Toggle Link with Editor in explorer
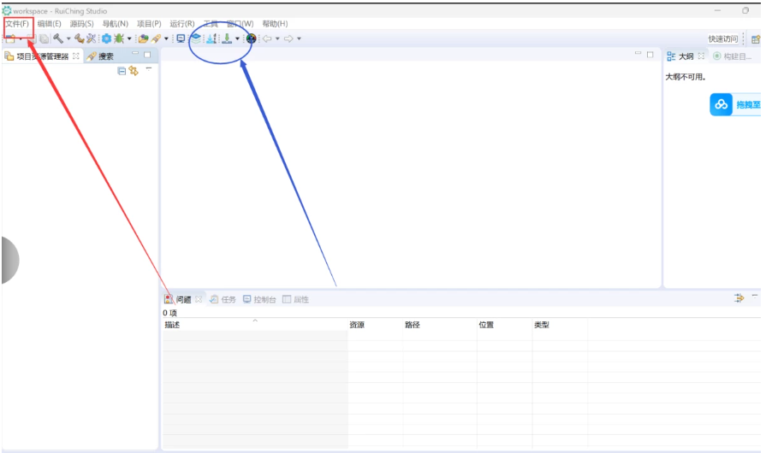 (x=134, y=71)
